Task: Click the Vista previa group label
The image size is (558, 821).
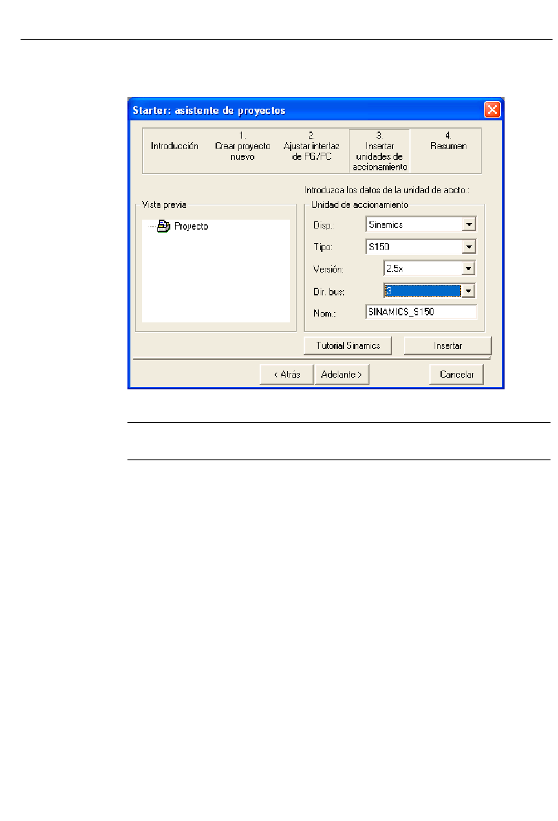Action: [164, 204]
